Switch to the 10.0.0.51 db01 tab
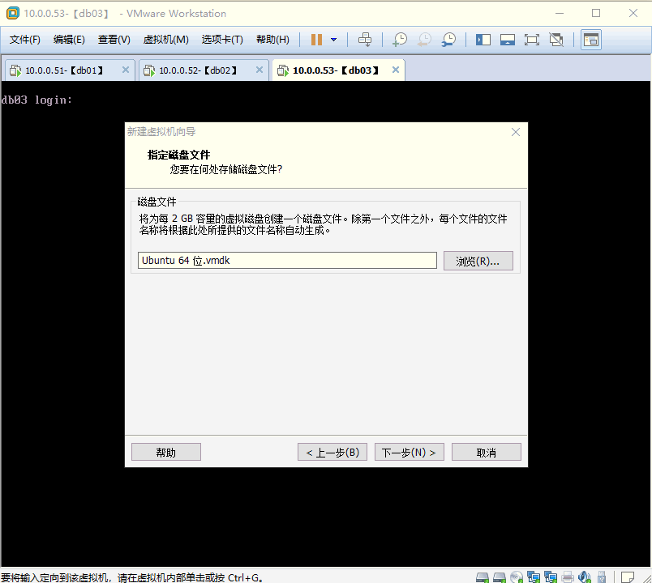652x583 pixels. 63,70
